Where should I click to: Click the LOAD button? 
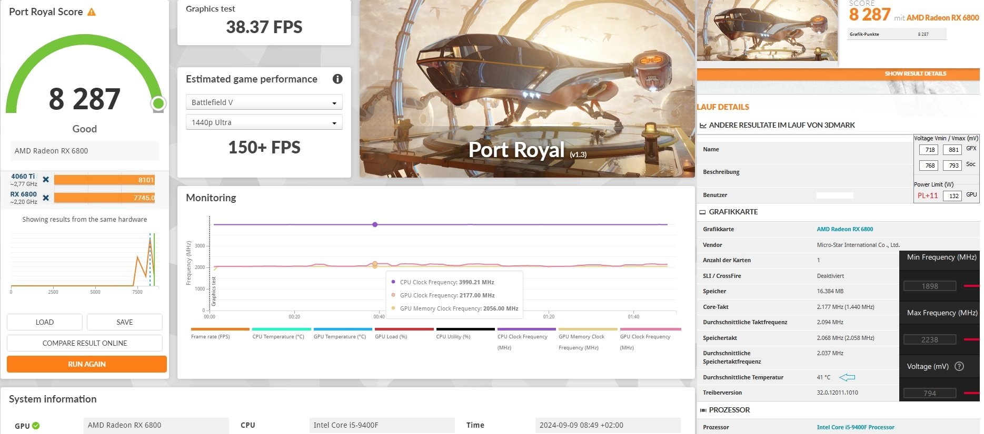point(45,322)
